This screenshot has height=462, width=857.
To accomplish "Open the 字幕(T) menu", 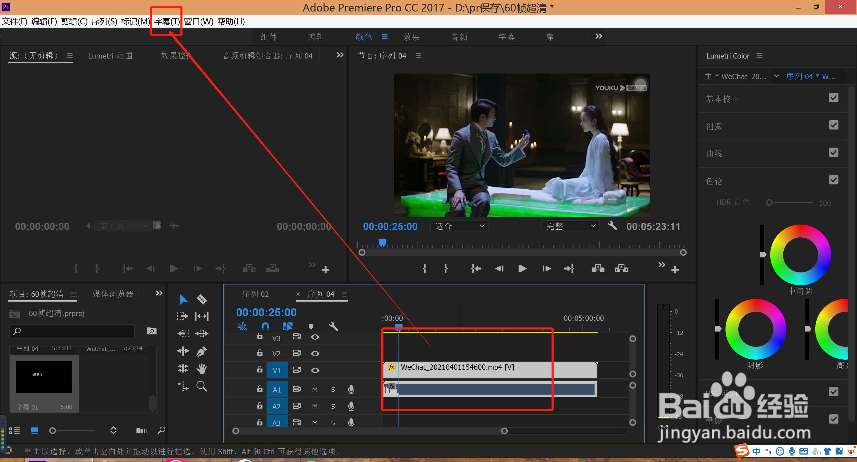I will coord(167,22).
